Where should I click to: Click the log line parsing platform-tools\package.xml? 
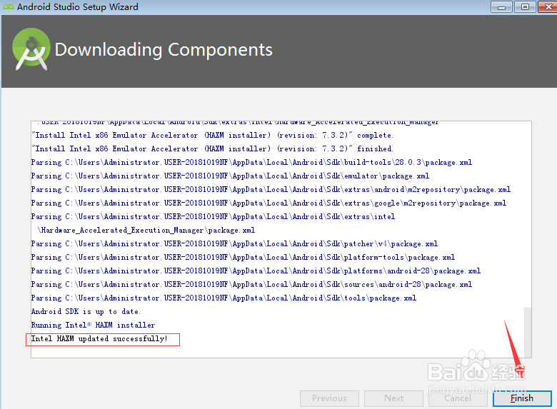coord(243,258)
